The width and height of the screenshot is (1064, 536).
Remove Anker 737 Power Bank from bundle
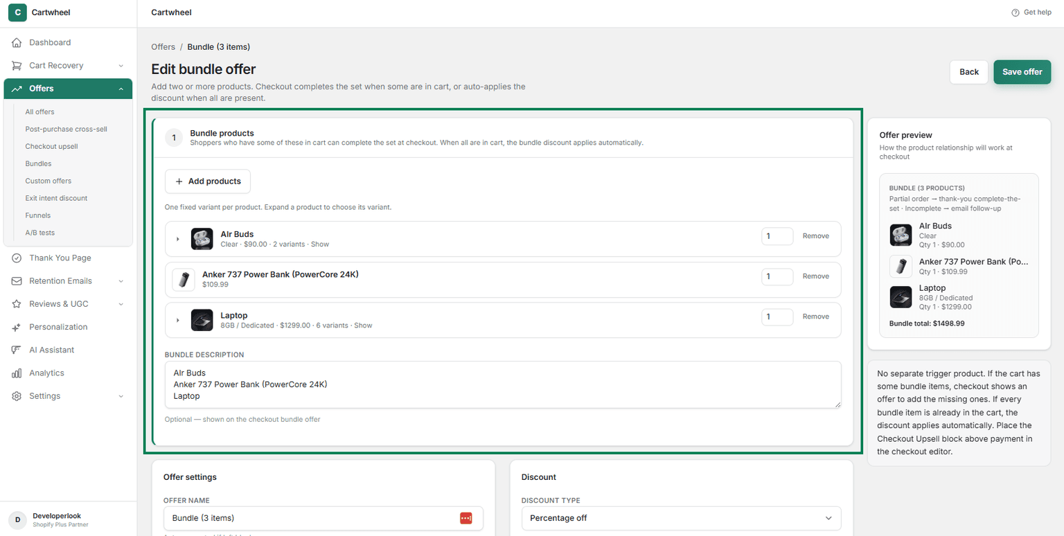coord(815,276)
